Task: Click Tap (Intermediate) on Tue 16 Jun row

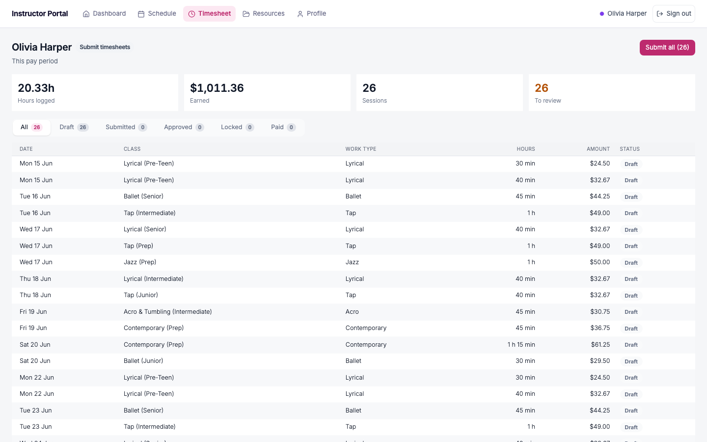Action: pos(150,213)
